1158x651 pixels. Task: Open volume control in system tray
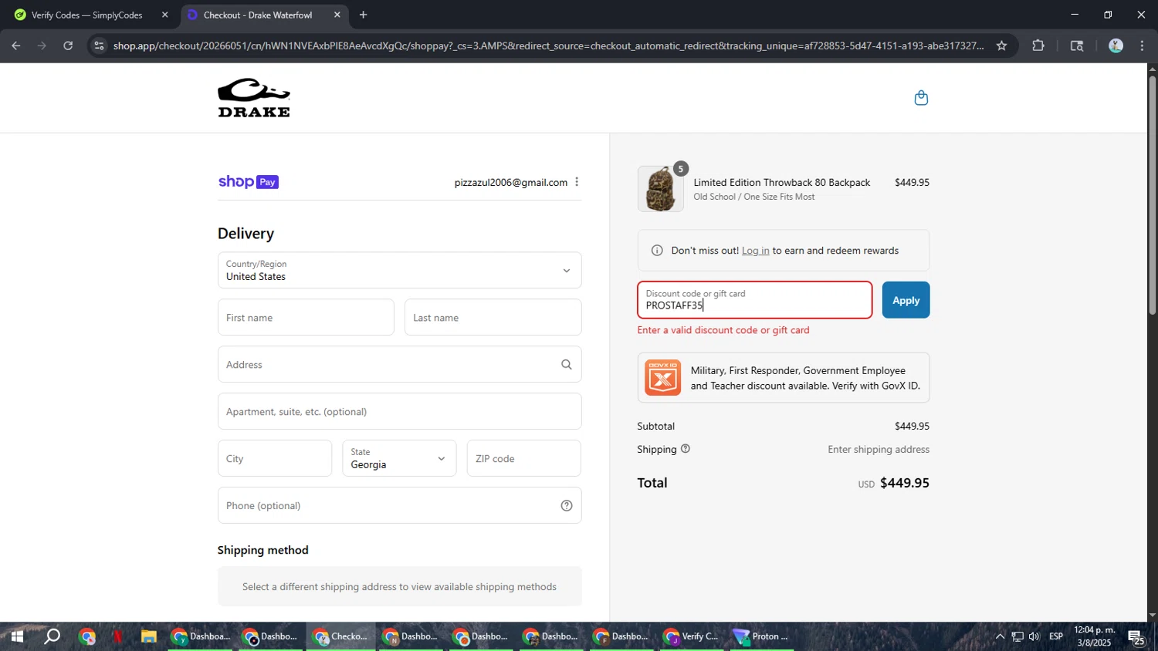pyautogui.click(x=1034, y=636)
